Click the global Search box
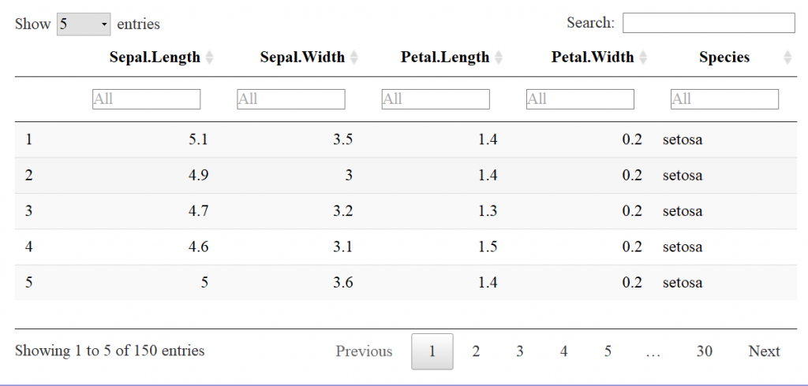This screenshot has width=808, height=386. coord(709,23)
